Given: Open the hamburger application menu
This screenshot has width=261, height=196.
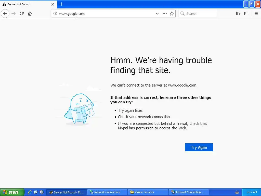Looking at the screenshot, I should 256,14.
